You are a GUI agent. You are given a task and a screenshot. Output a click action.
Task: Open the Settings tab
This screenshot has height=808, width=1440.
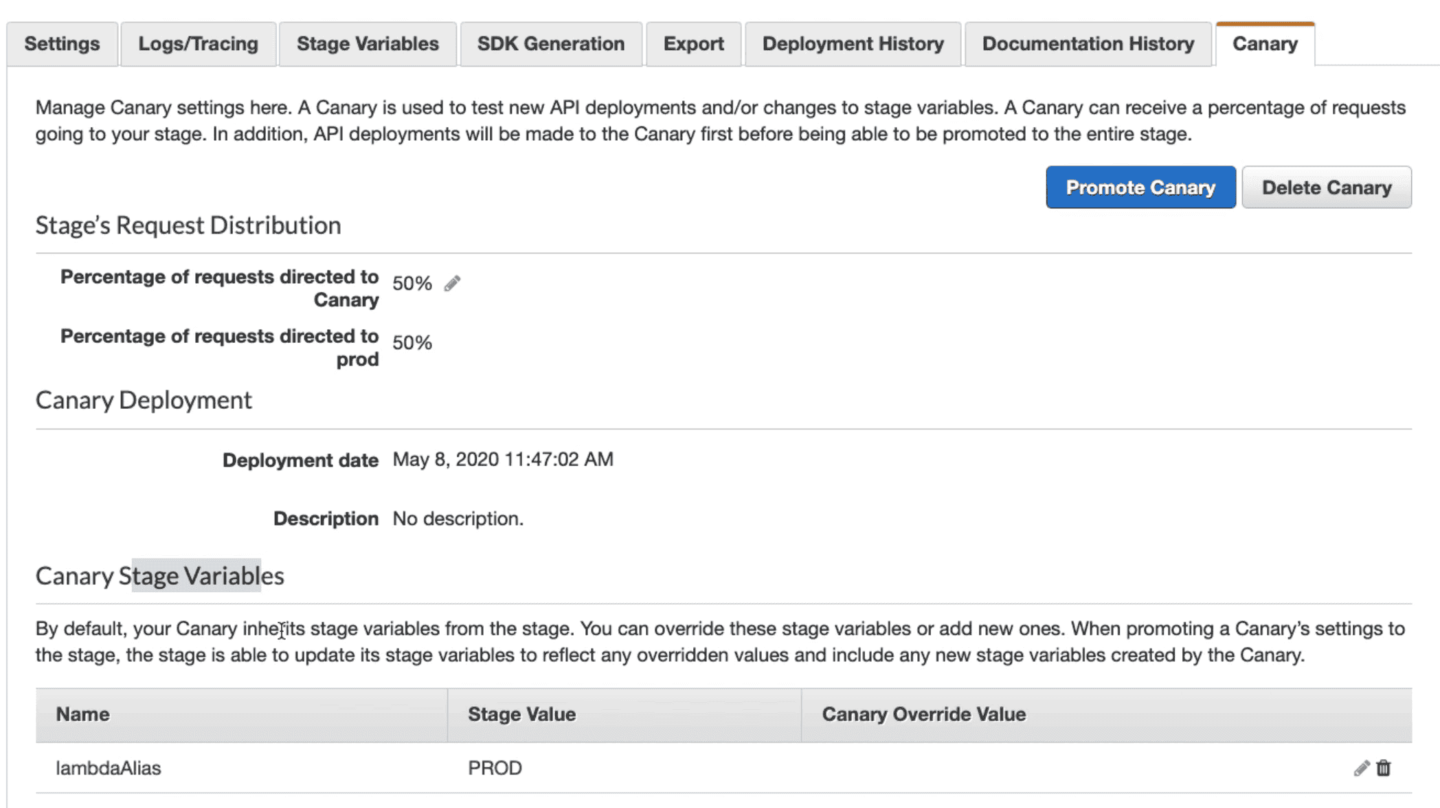pos(62,44)
